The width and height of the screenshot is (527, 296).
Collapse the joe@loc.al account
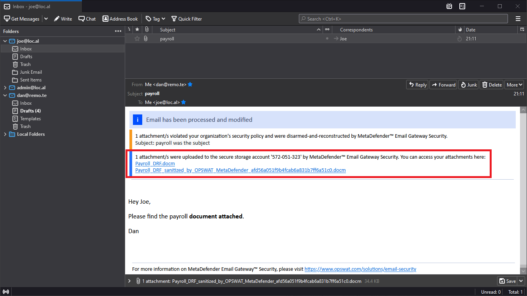[5, 41]
